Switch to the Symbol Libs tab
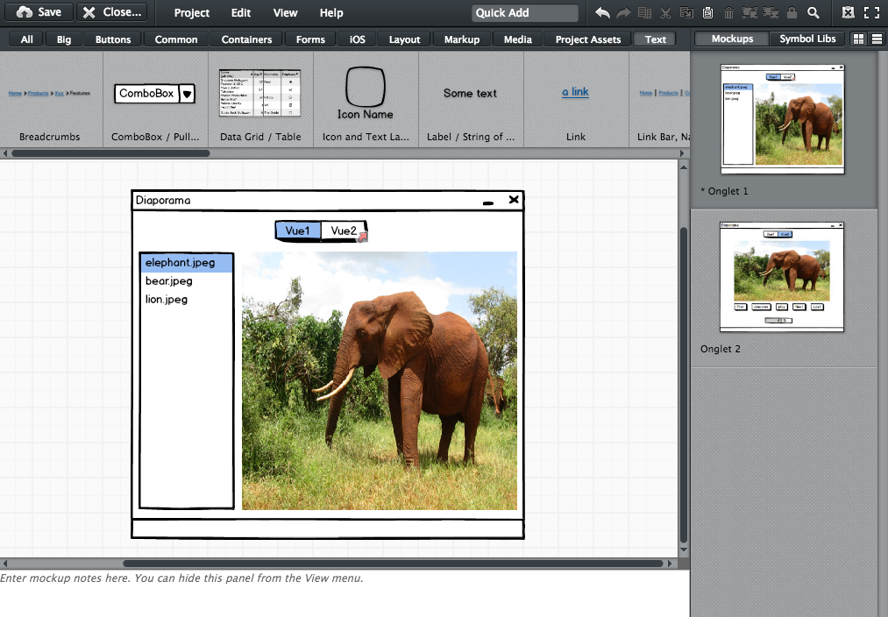The height and width of the screenshot is (617, 888). pyautogui.click(x=807, y=39)
